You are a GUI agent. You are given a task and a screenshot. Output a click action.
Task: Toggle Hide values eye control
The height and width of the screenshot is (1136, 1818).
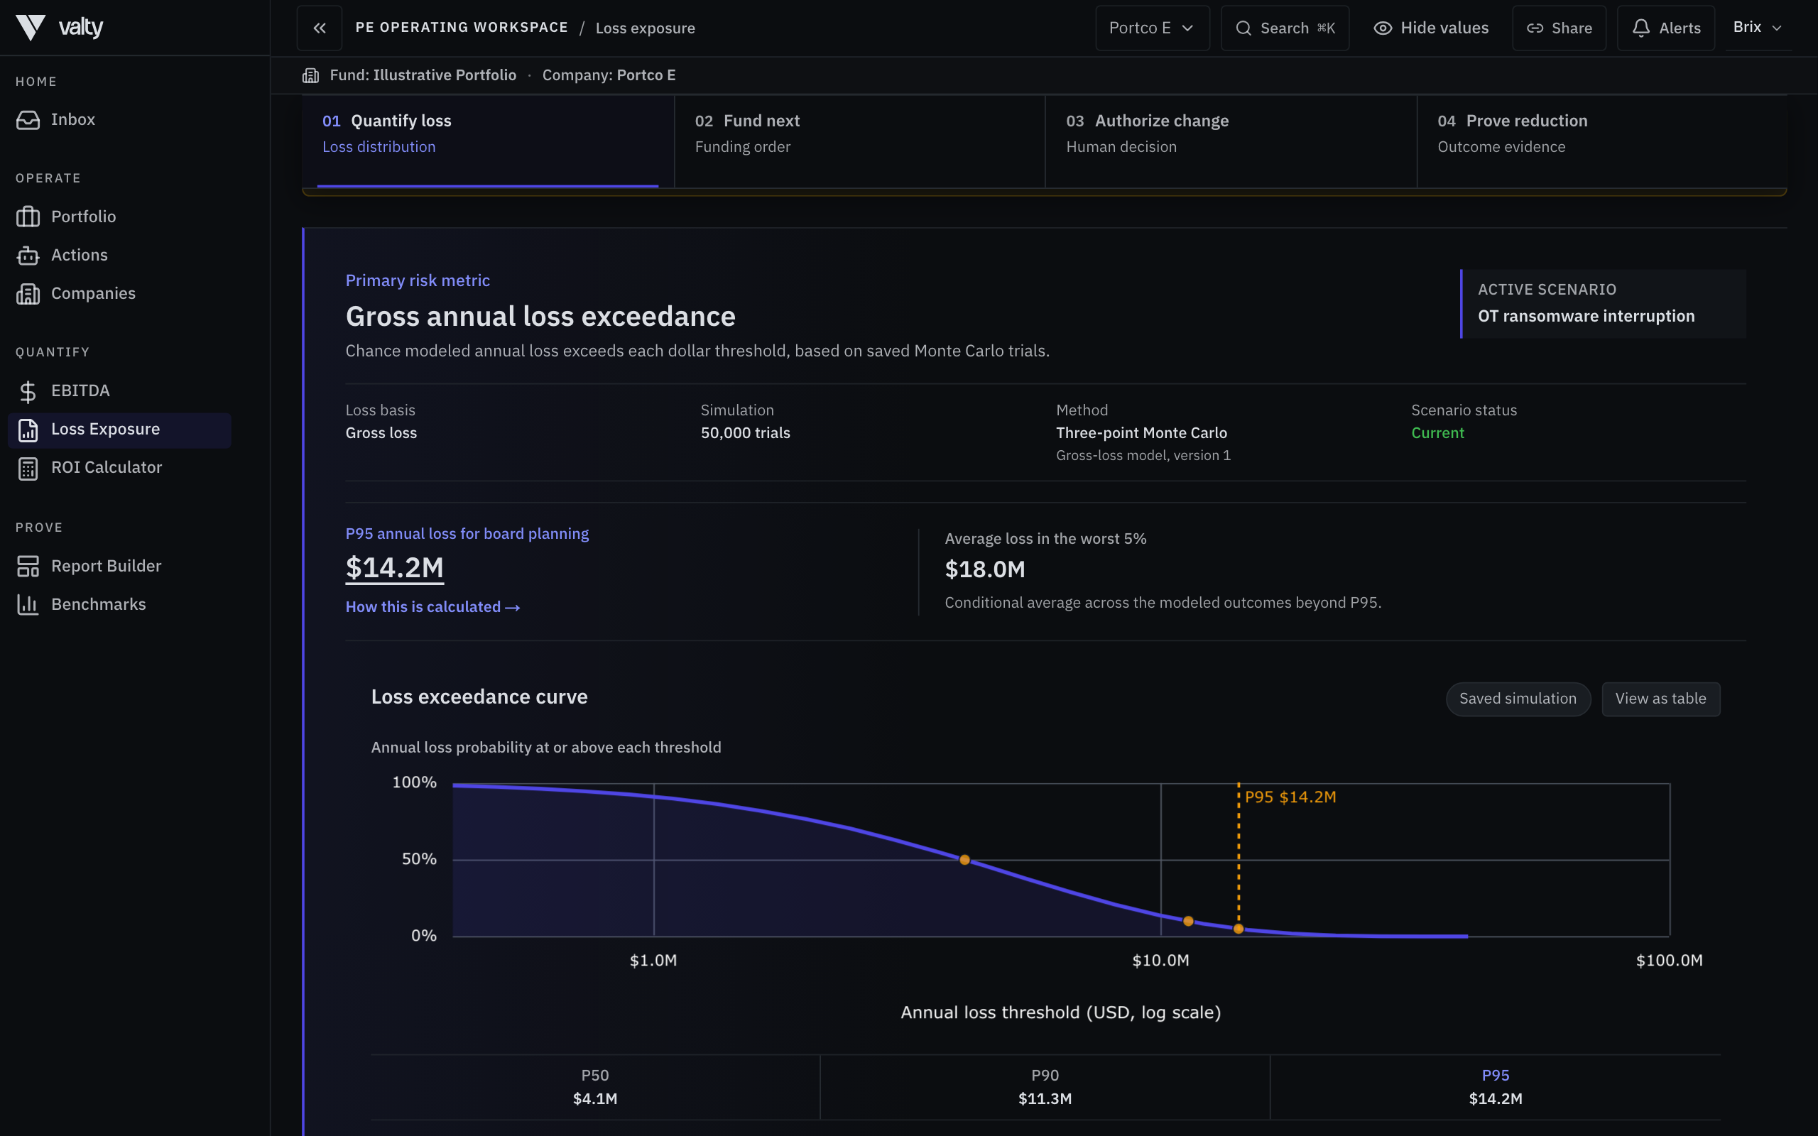click(x=1430, y=28)
